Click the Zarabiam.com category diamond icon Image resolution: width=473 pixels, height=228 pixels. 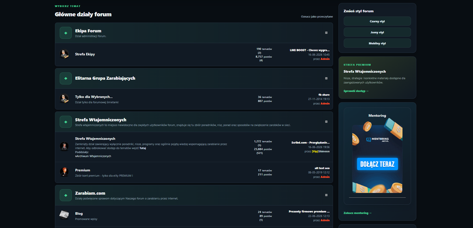tap(66, 195)
